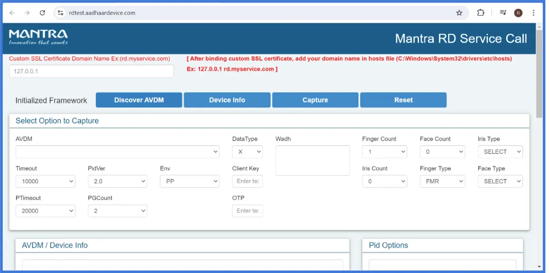This screenshot has height=273, width=550.
Task: Click Discover AVDM button
Action: [139, 100]
